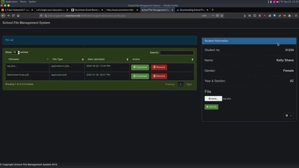Close the exam.seventeen.htb tab

point(137,10)
